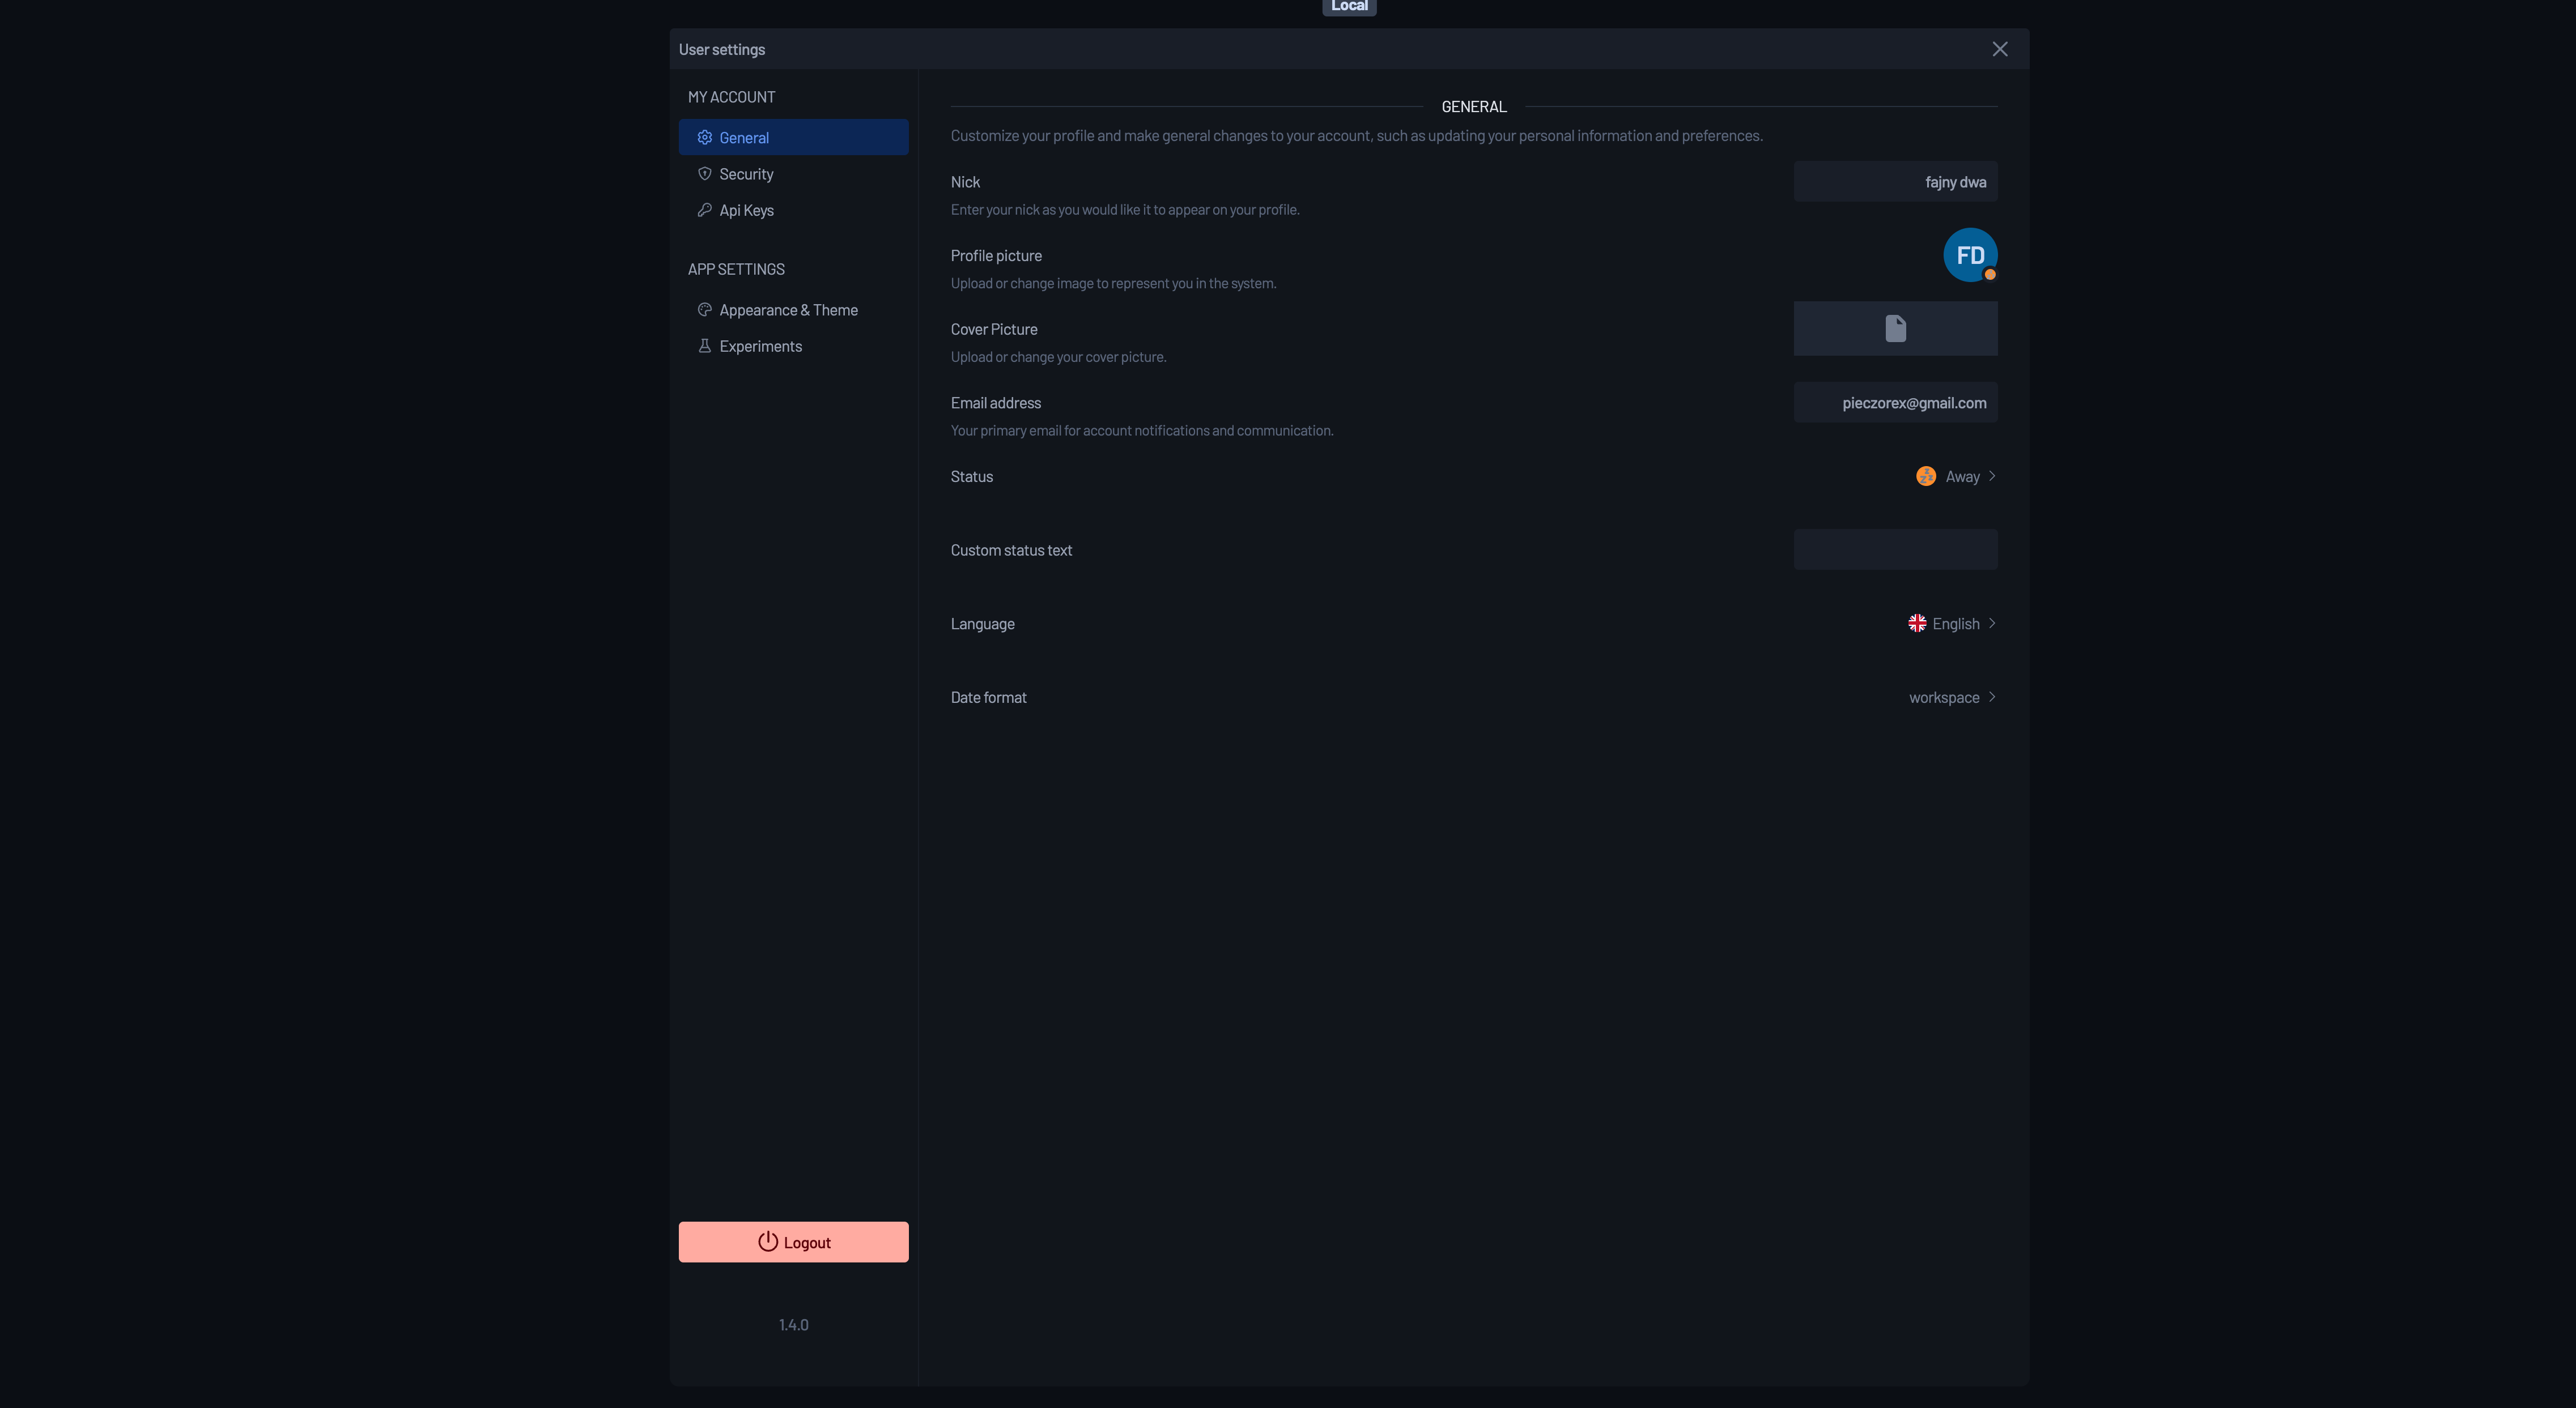The width and height of the screenshot is (2576, 1408).
Task: Go to Api Keys section
Action: point(746,210)
